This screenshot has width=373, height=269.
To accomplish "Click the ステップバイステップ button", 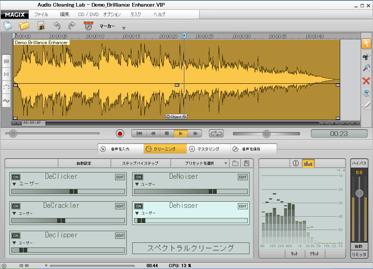I will click(x=140, y=163).
